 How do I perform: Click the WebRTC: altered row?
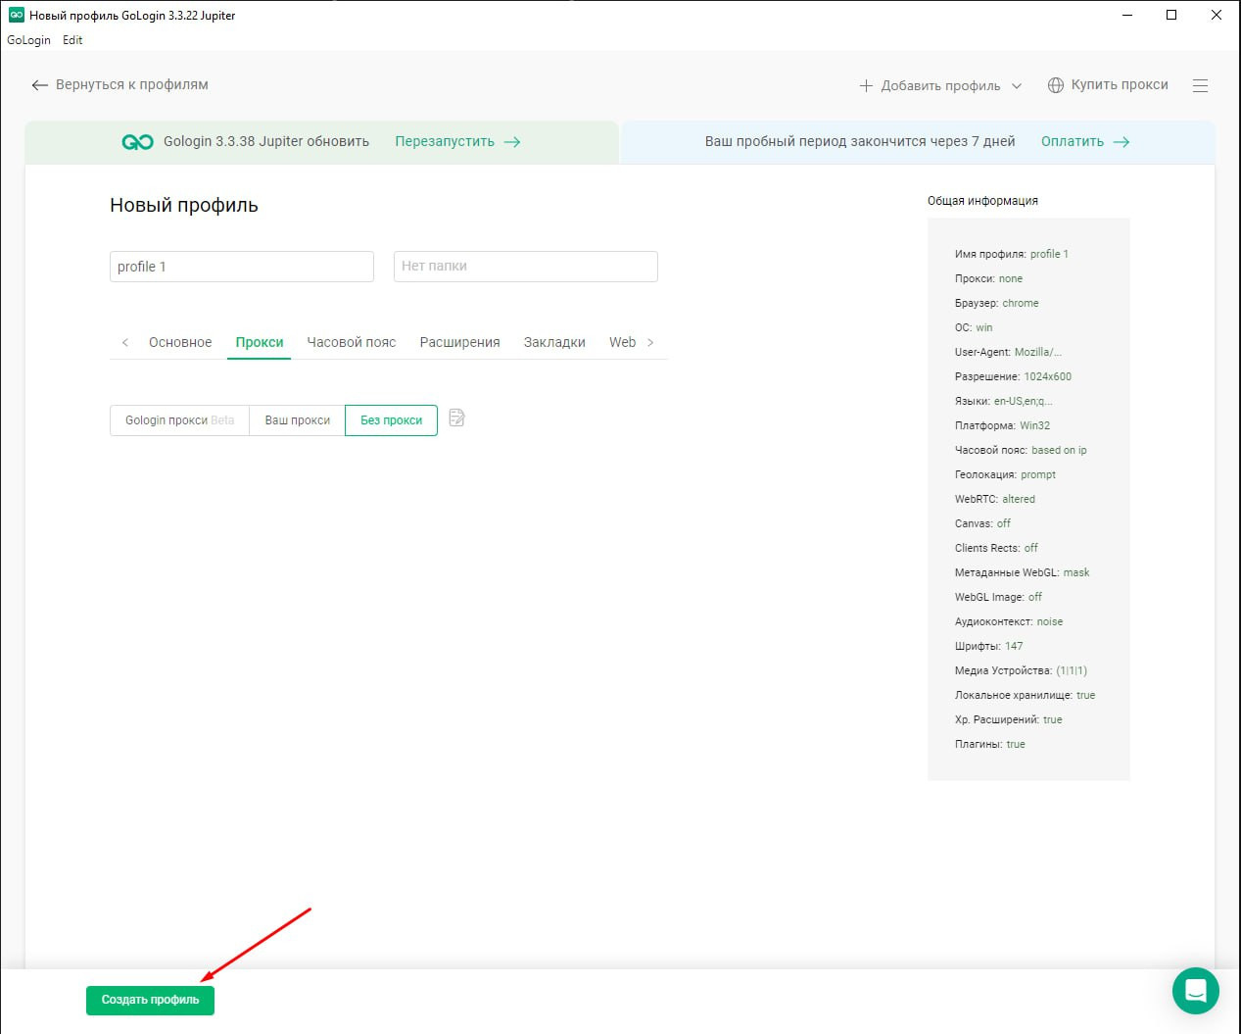[995, 499]
